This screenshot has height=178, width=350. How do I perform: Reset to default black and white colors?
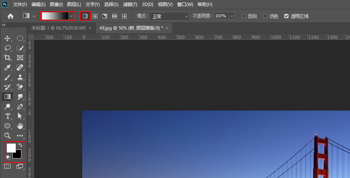click(8, 157)
